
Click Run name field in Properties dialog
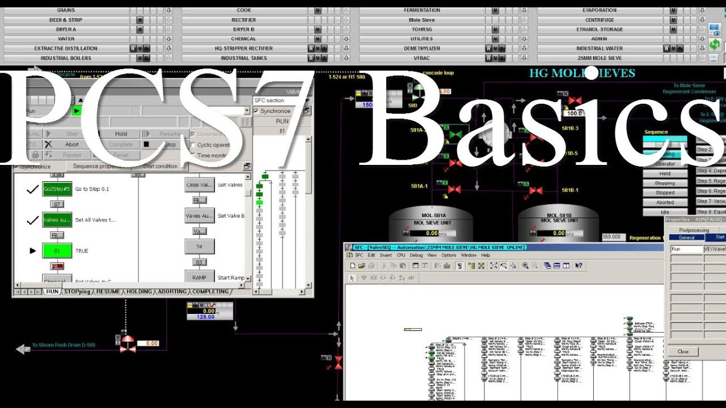tap(686, 249)
